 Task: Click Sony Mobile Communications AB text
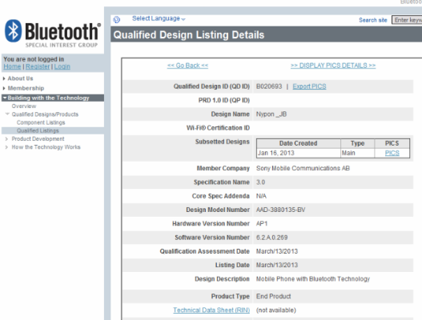303,168
